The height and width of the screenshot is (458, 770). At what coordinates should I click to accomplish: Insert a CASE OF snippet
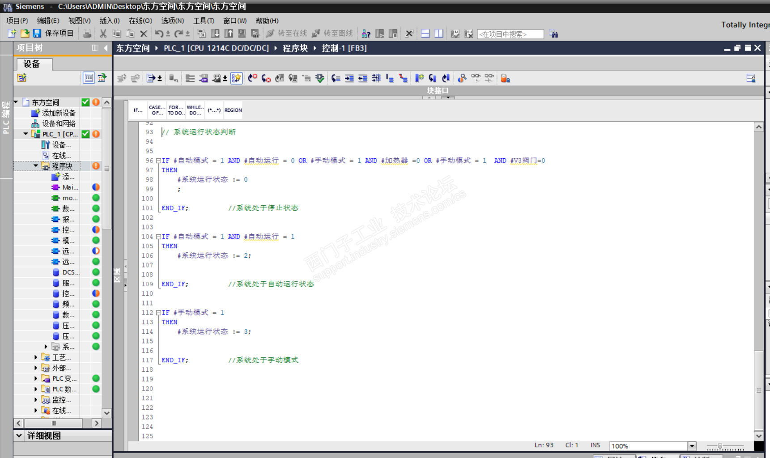157,110
